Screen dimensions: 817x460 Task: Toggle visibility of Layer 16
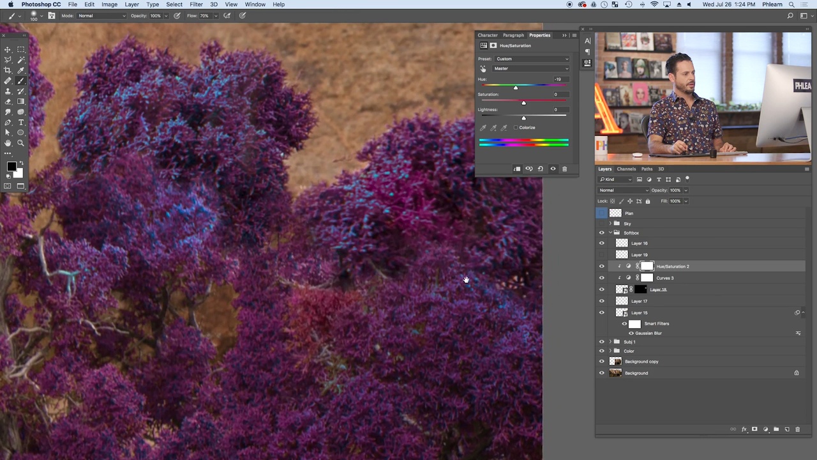[601, 243]
